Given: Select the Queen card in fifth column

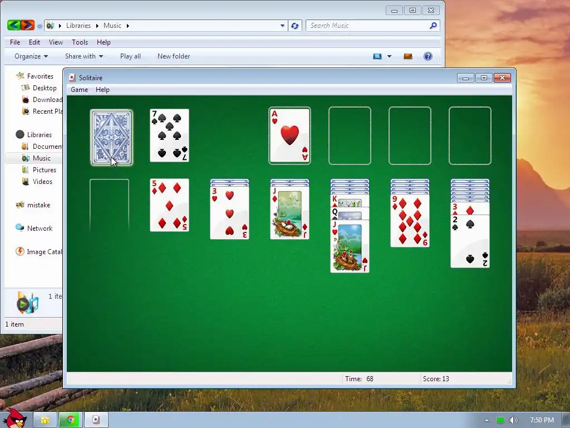Looking at the screenshot, I should [x=350, y=213].
